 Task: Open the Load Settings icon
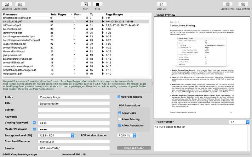227,4
